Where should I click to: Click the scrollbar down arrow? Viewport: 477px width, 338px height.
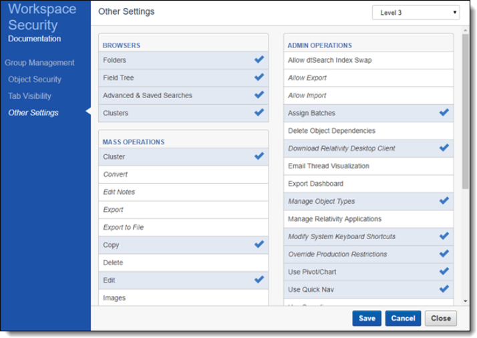point(465,302)
